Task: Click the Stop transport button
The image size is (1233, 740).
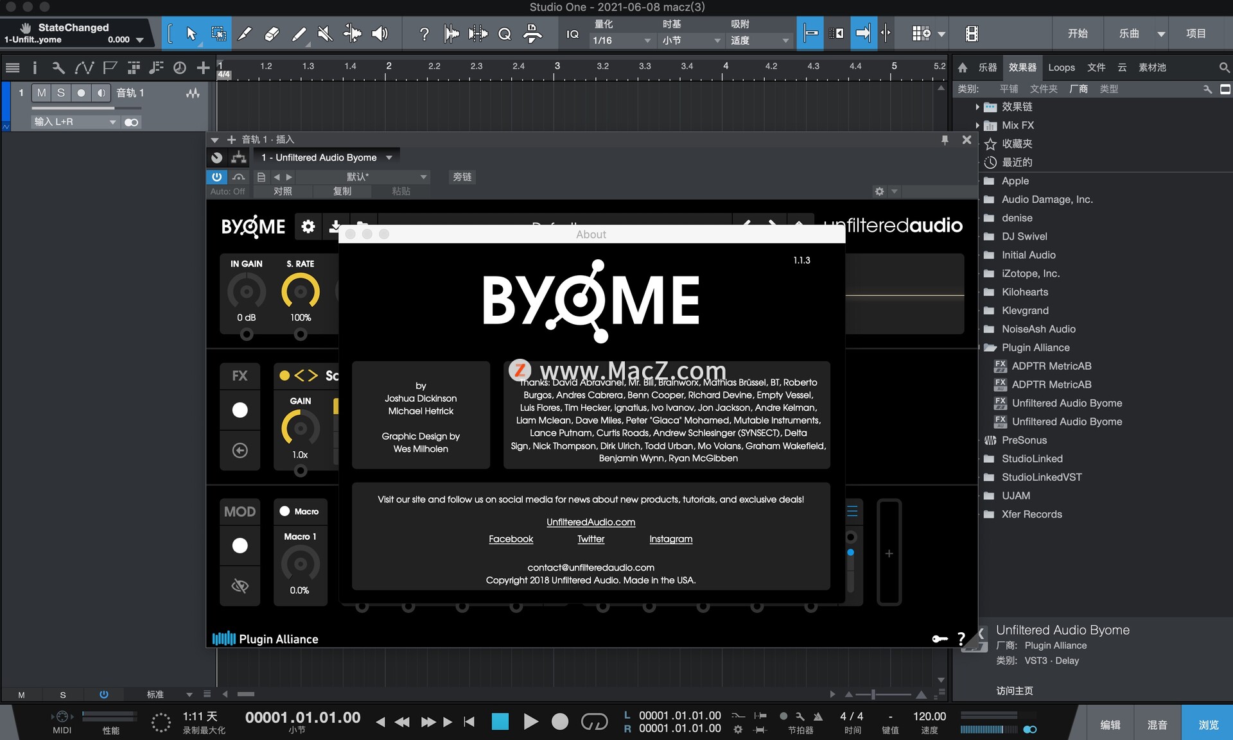Action: [x=500, y=721]
